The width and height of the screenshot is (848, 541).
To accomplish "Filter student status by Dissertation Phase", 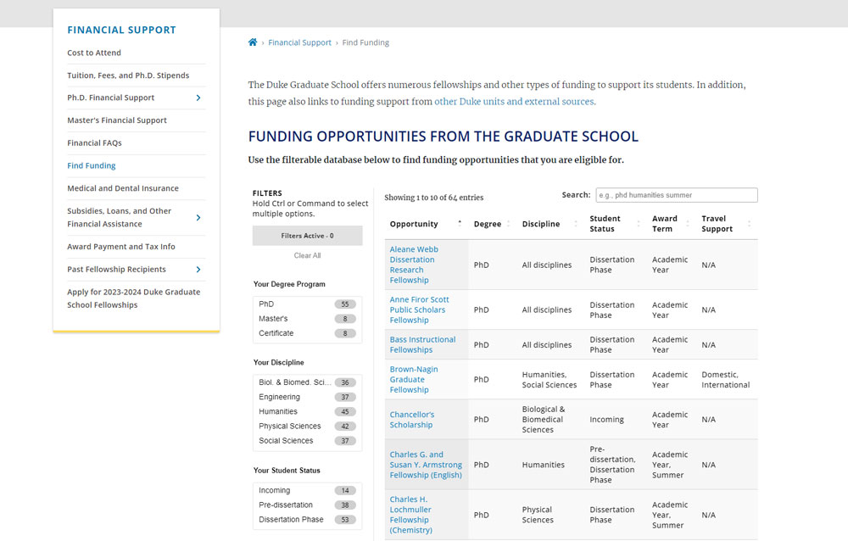I will [x=307, y=520].
